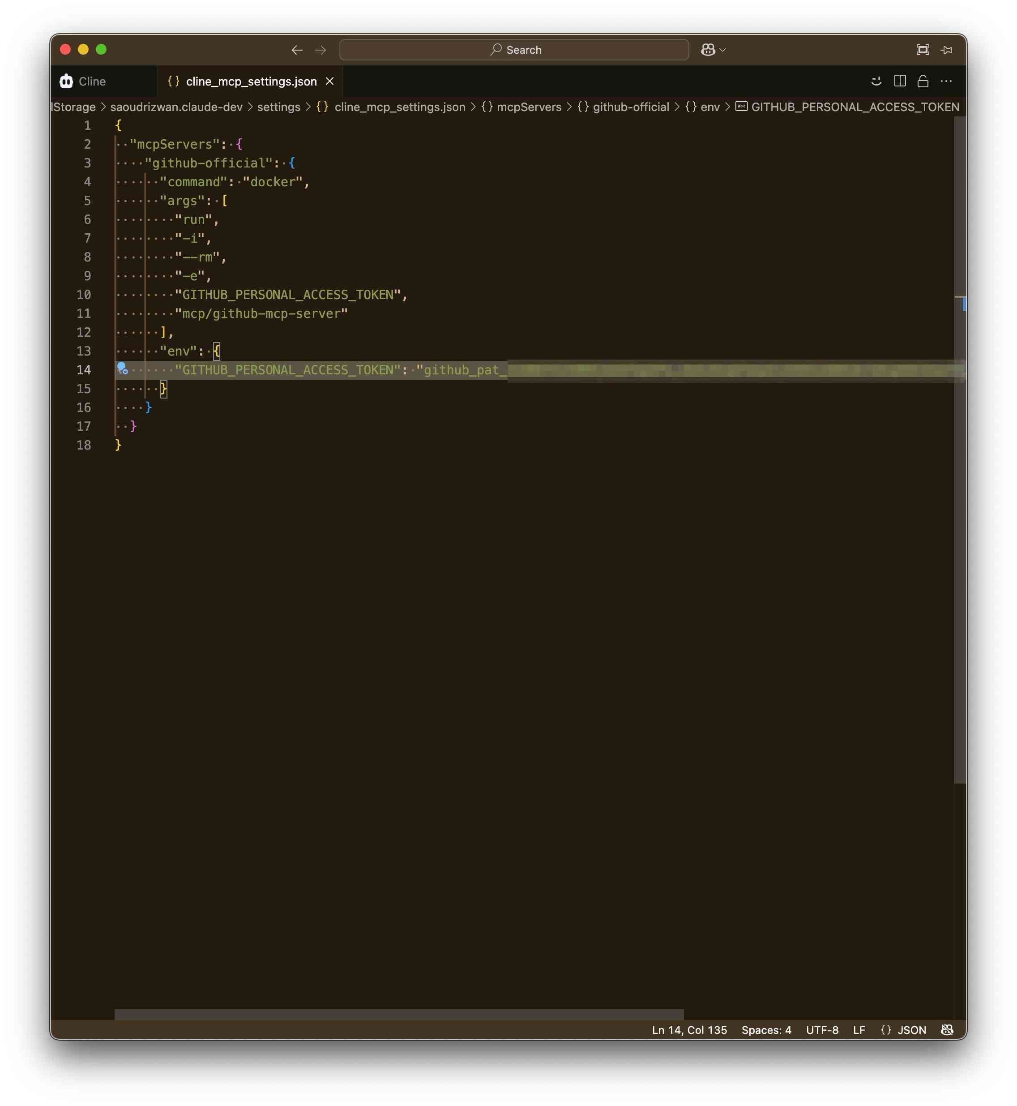Split the editor to the right
This screenshot has width=1017, height=1106.
(x=900, y=81)
